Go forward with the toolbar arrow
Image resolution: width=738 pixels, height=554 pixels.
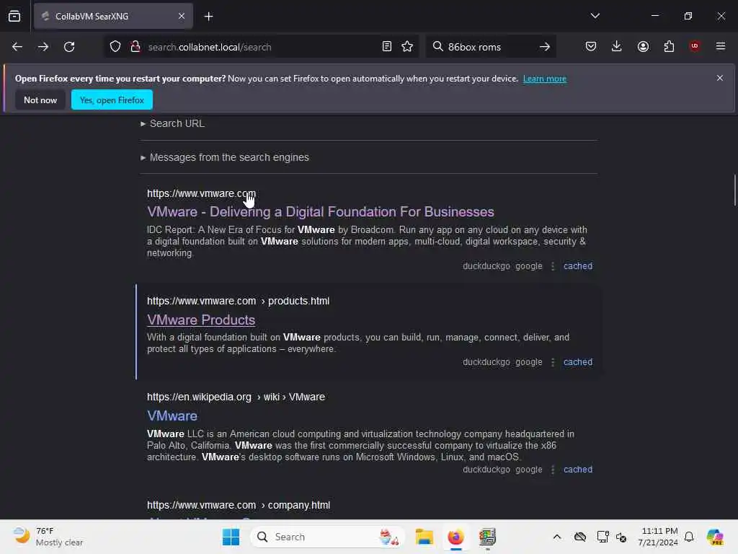[x=43, y=47]
